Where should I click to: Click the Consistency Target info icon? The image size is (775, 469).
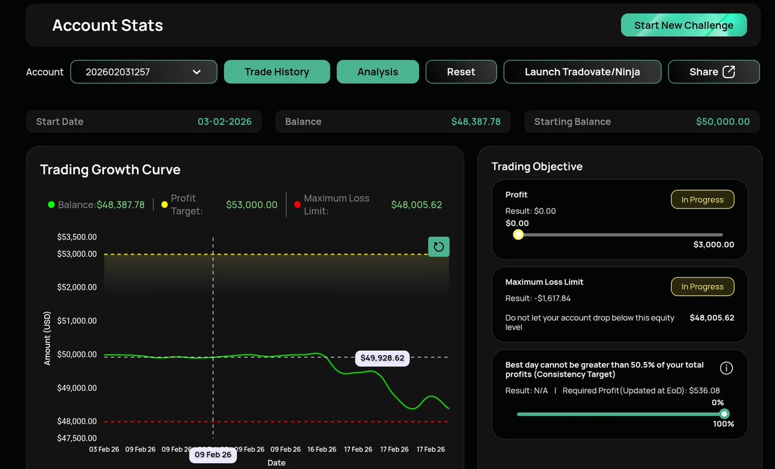point(726,368)
